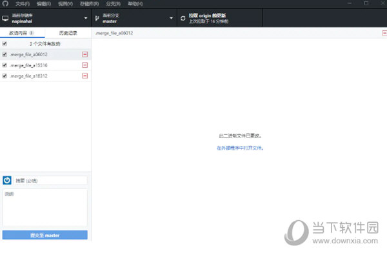Open the 分支(B) menu
Screen dimensions: 387x255
[x=114, y=4]
